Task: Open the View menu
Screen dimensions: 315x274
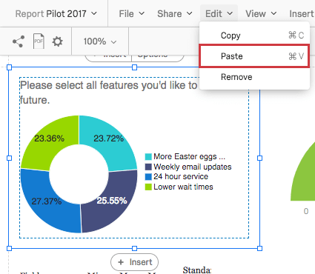Action: (261, 13)
